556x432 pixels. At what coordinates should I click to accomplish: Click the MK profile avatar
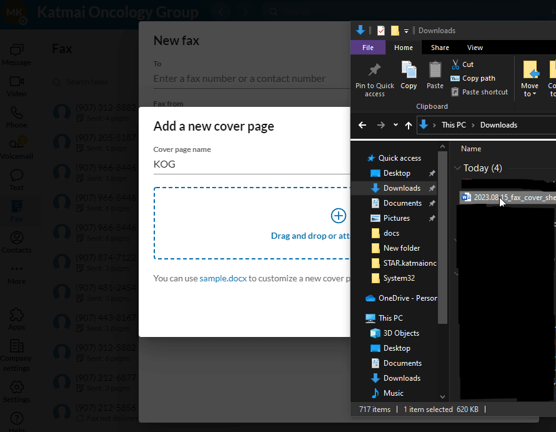[x=14, y=14]
